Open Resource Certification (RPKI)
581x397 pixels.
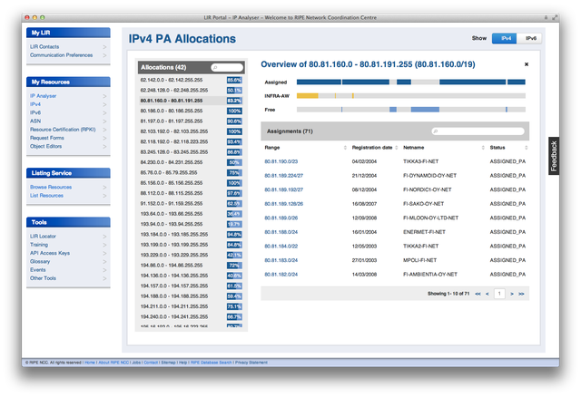pyautogui.click(x=63, y=130)
